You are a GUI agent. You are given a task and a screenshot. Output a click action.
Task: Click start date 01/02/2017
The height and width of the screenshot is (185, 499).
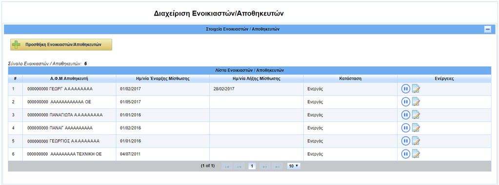[x=130, y=89]
